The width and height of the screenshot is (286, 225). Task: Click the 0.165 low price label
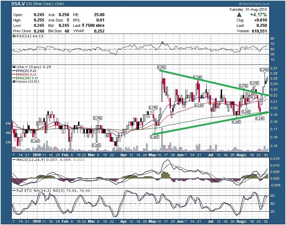tap(154, 137)
